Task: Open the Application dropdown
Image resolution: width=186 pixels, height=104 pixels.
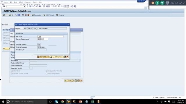Action: (79, 60)
